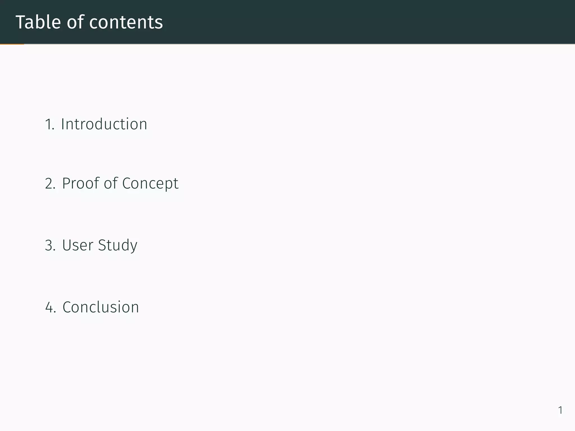
Task: Click the word 'User' in item three
Action: pyautogui.click(x=78, y=245)
